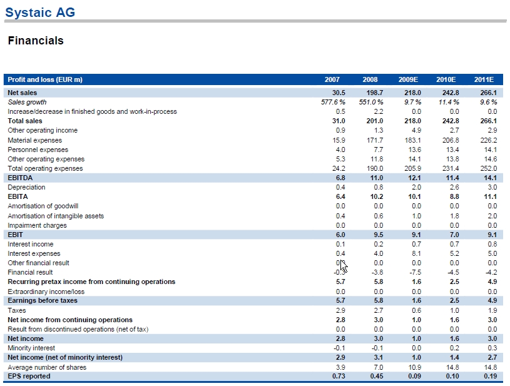Click the Earnings before taxes label
Image resolution: width=510 pixels, height=386 pixels.
click(x=43, y=300)
